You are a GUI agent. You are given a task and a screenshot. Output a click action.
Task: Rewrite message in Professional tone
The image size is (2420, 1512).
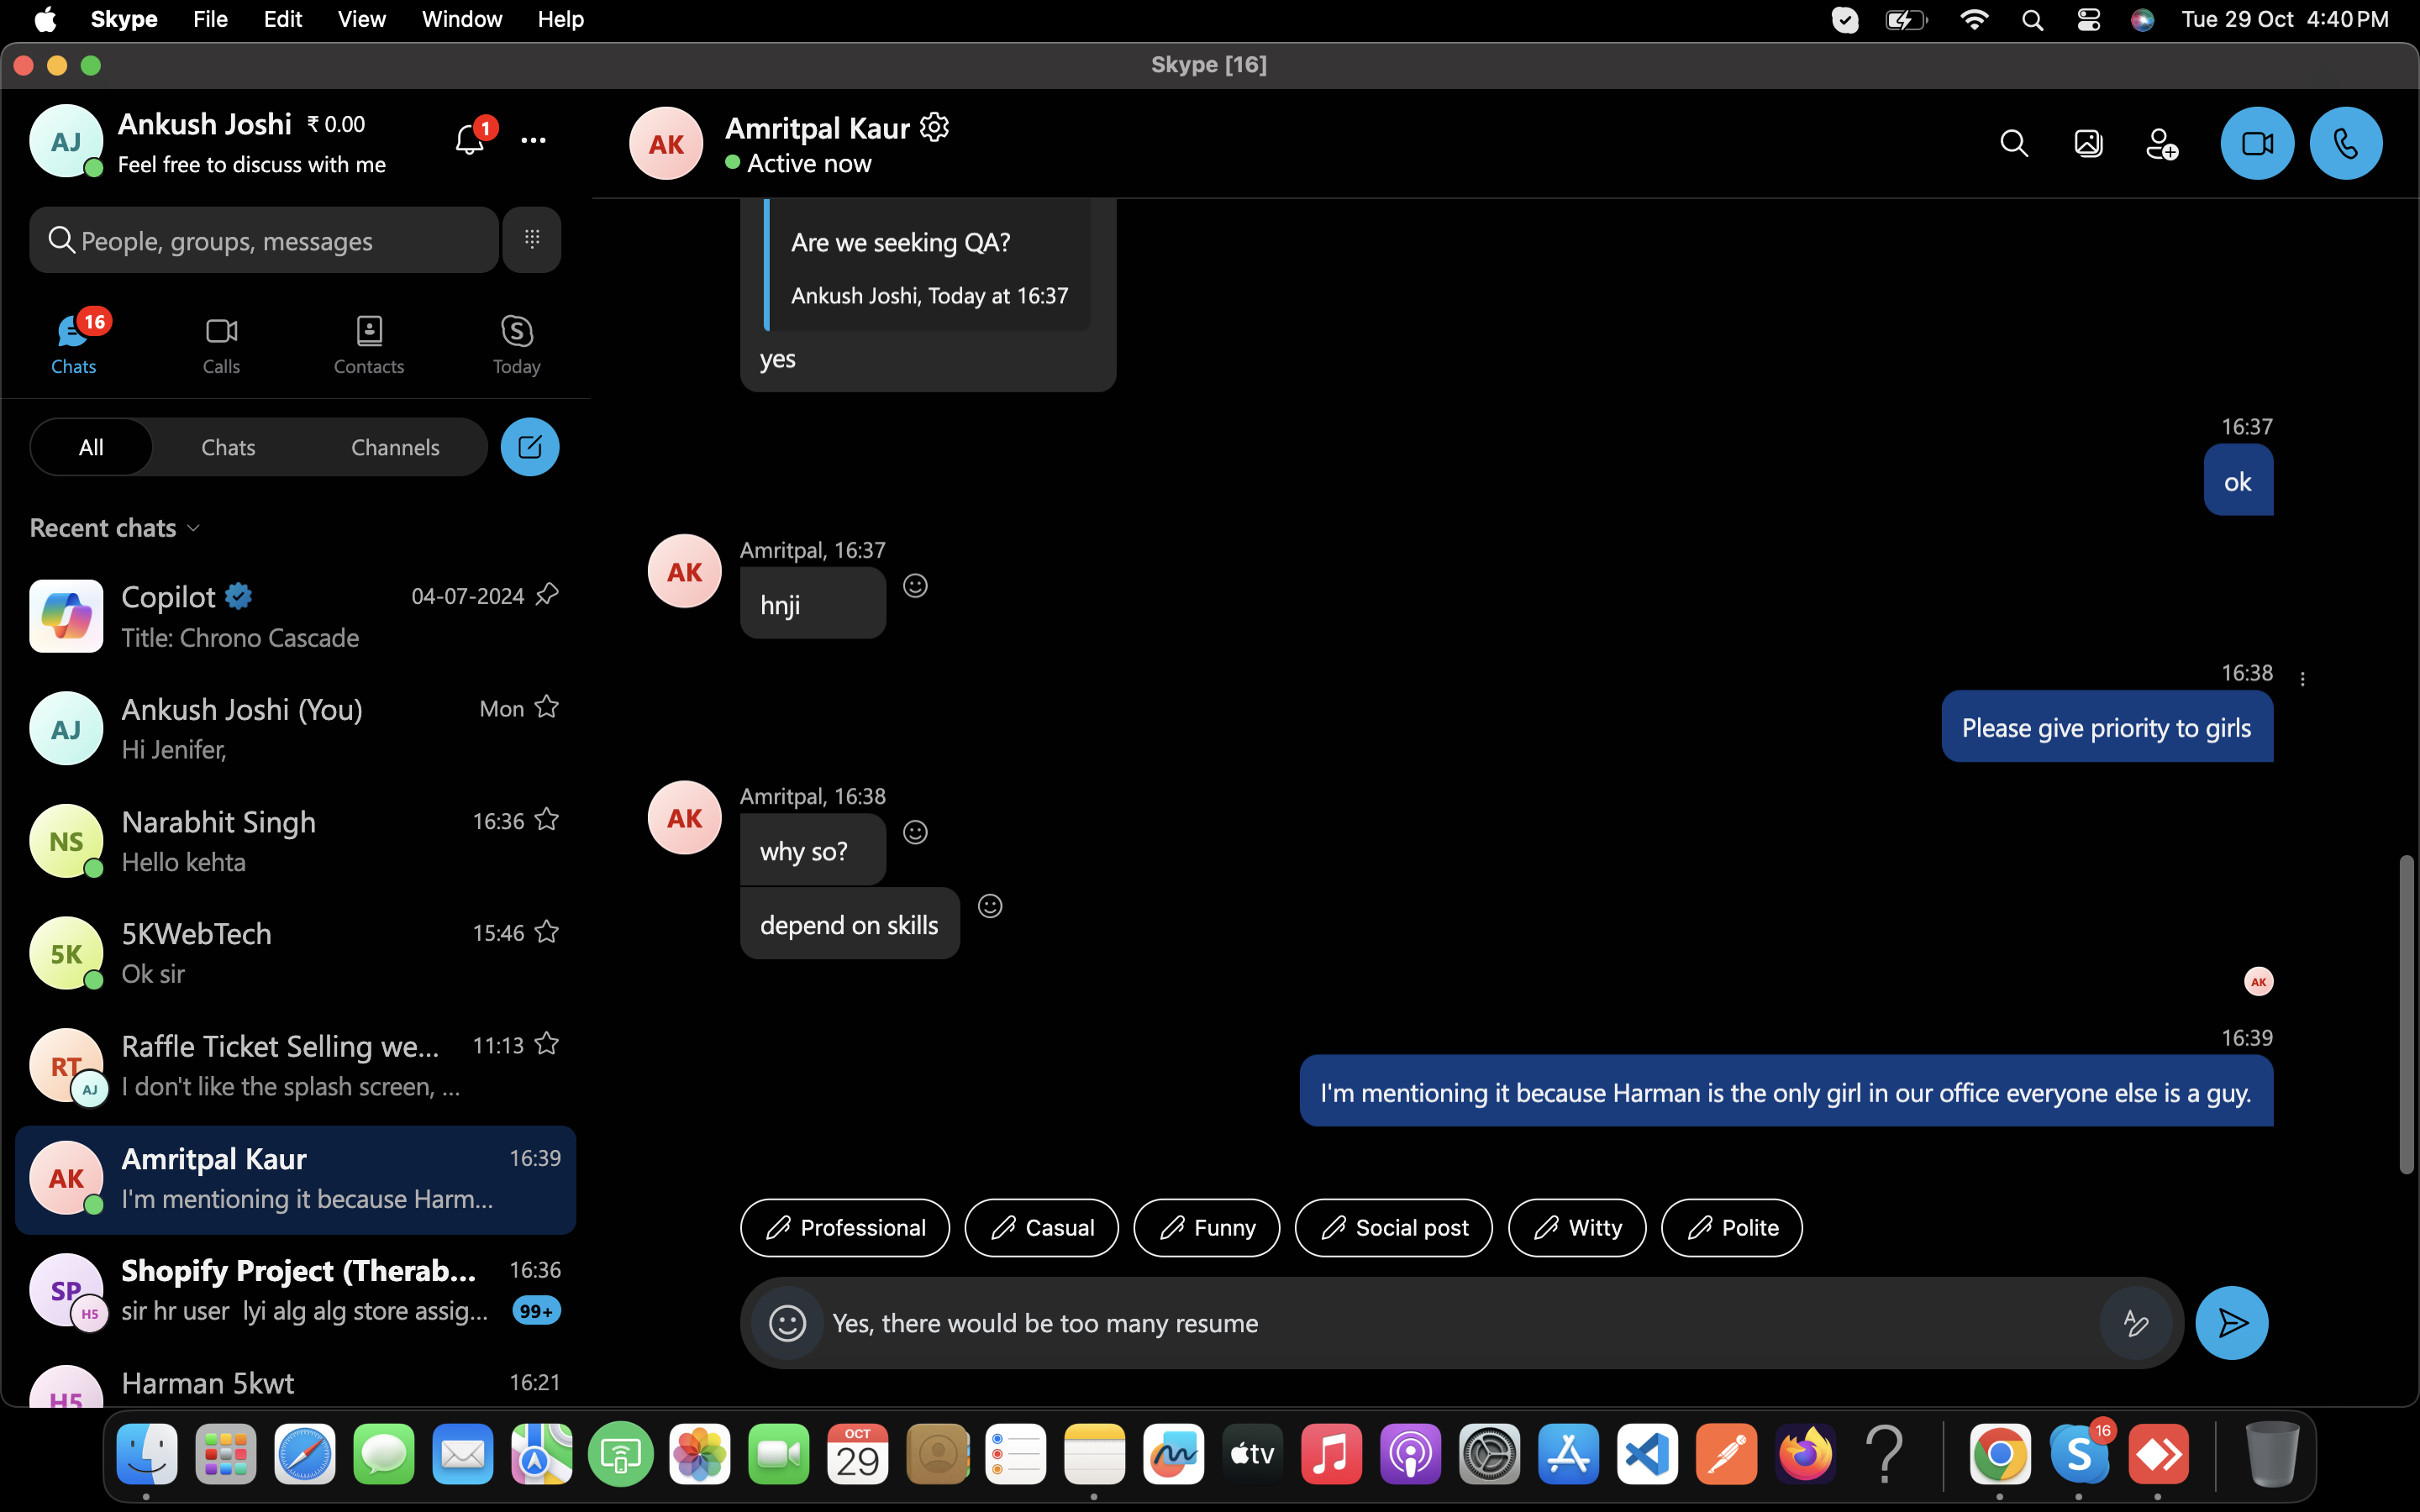click(x=845, y=1227)
